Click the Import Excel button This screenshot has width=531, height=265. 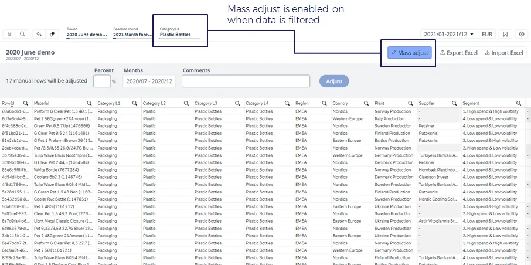503,53
